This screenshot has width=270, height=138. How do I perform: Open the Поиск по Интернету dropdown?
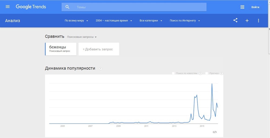click(185, 21)
